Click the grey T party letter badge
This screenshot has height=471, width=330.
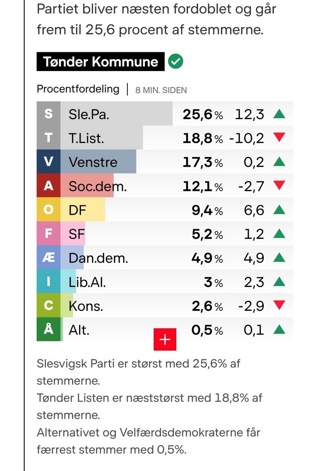(x=48, y=138)
